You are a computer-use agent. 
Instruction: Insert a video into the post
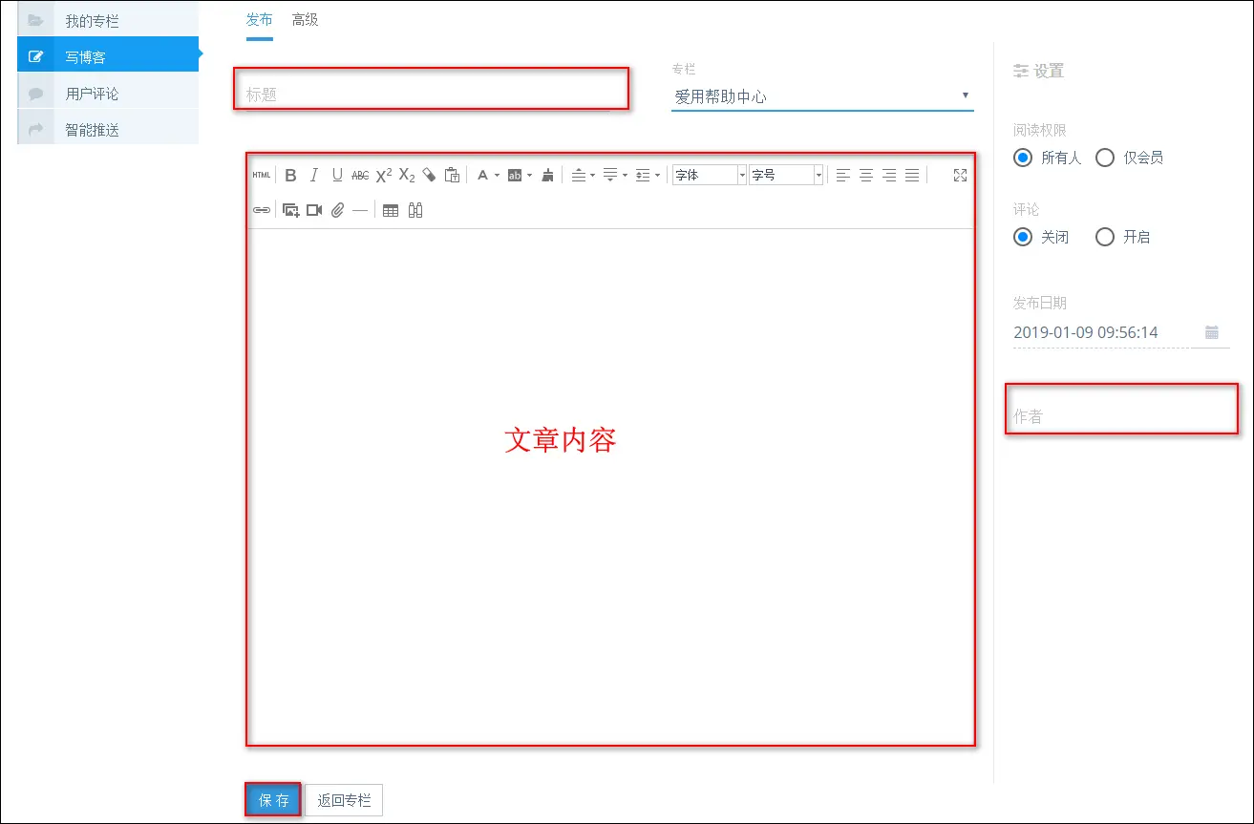[314, 210]
